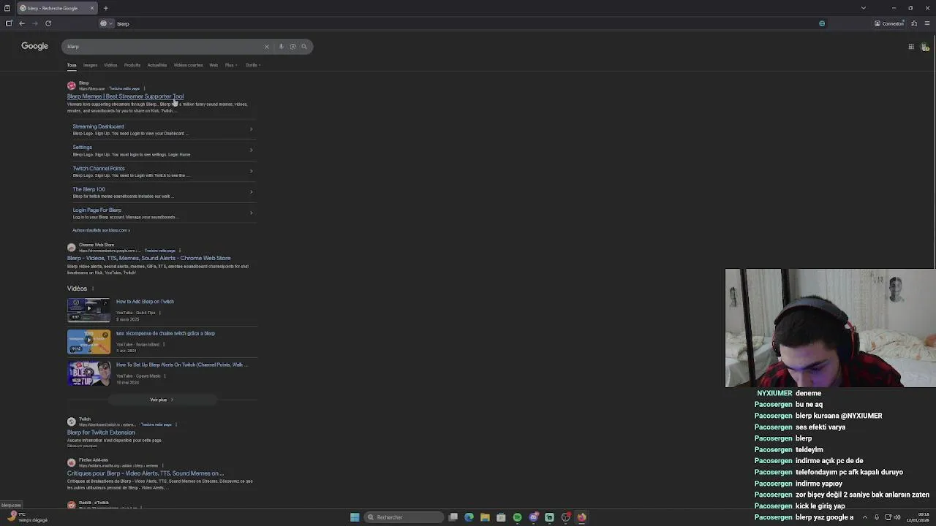Open Firefox hamburger application menu
The width and height of the screenshot is (936, 526).
point(926,23)
